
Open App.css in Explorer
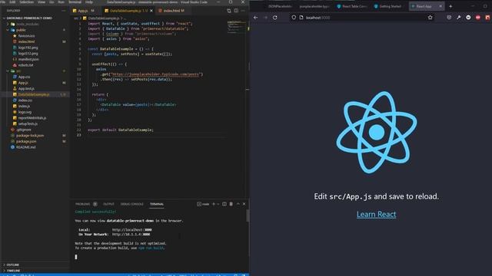(24, 77)
